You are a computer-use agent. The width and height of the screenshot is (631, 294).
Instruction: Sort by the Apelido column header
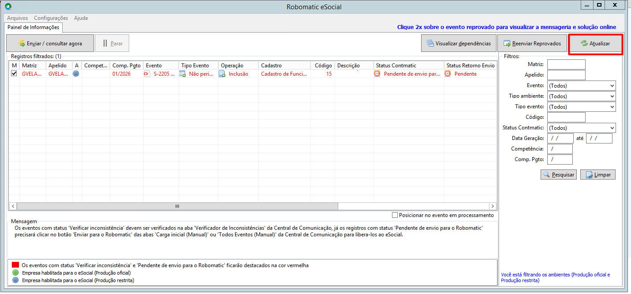[x=59, y=66]
